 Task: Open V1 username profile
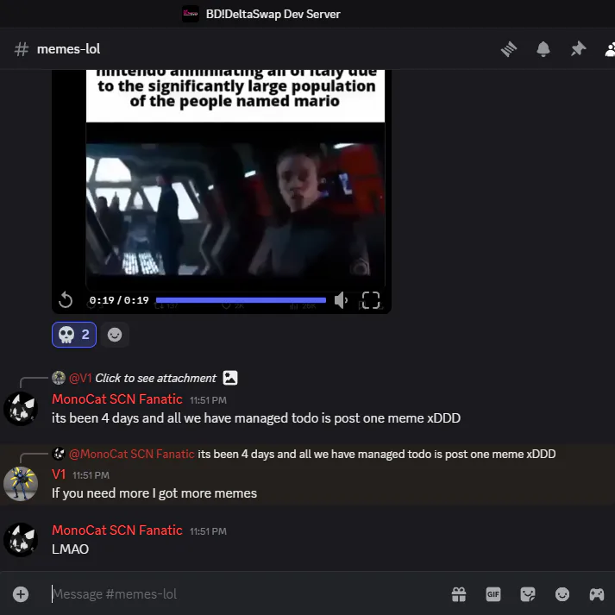pyautogui.click(x=59, y=474)
